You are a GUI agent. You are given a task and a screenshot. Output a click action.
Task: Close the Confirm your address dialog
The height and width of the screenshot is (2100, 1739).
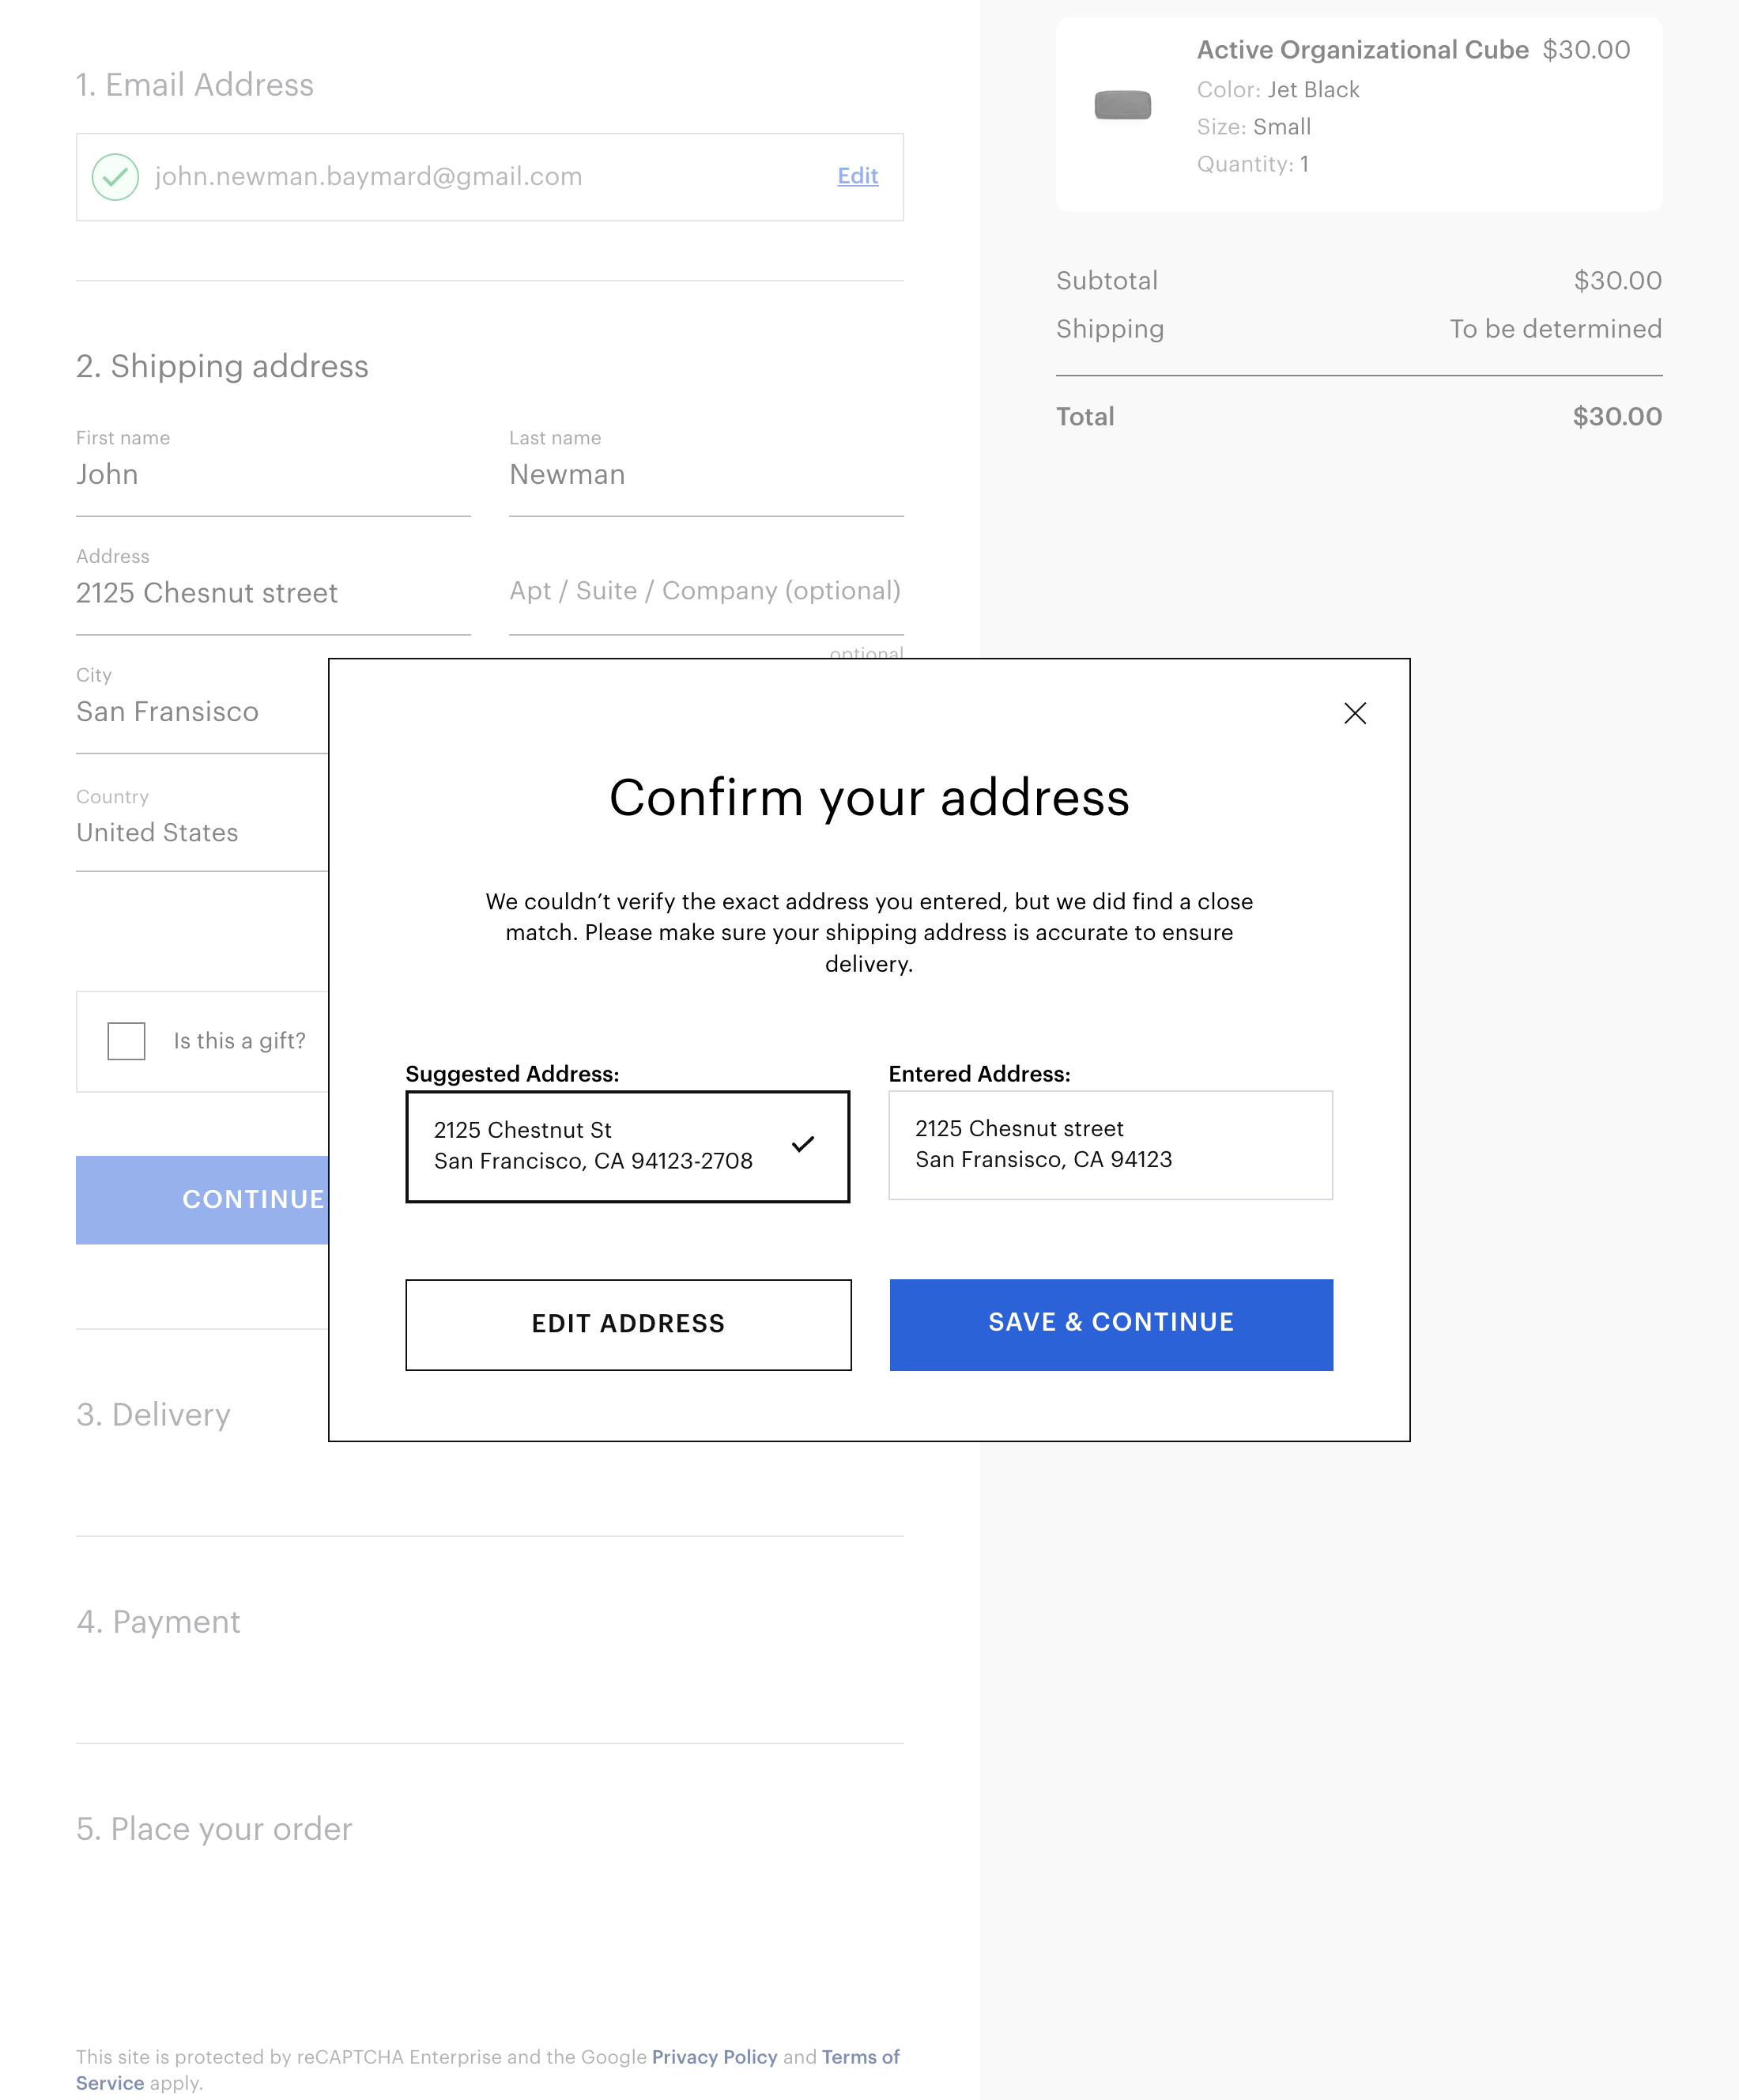pyautogui.click(x=1354, y=713)
